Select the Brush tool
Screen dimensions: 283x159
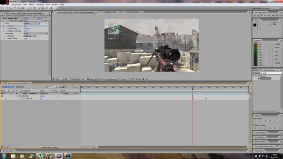[39, 8]
